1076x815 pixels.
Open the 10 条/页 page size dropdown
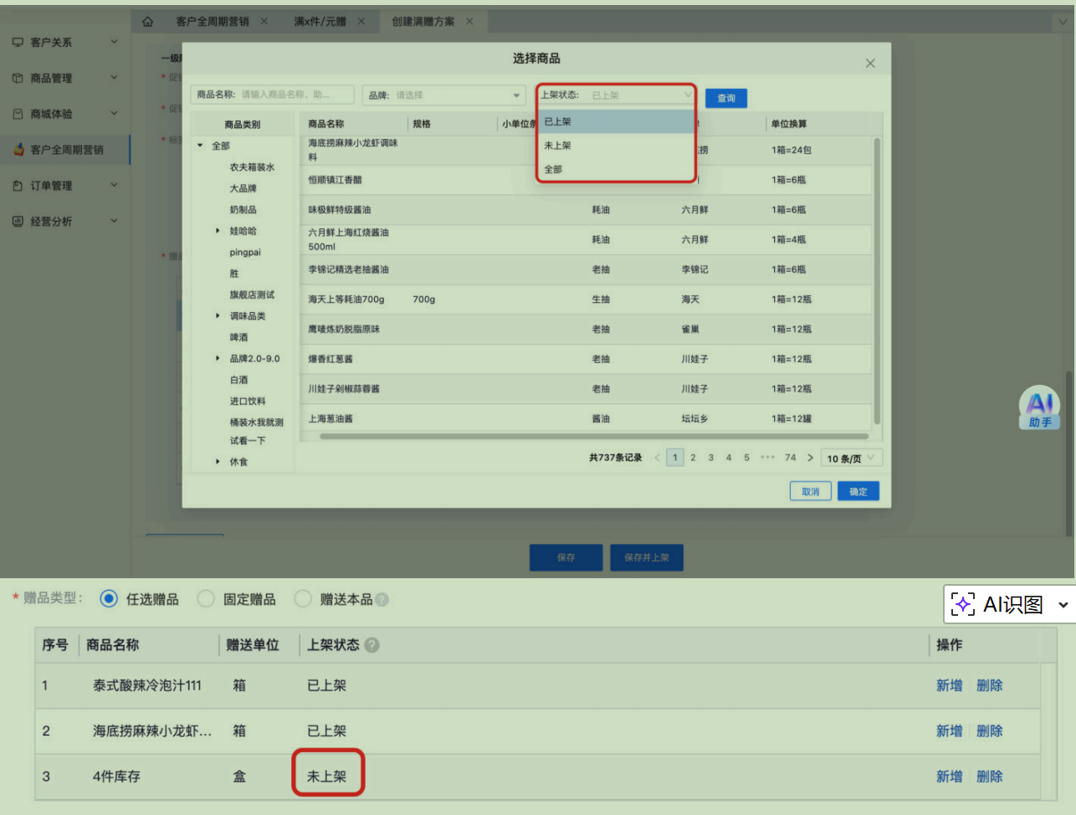(x=851, y=459)
